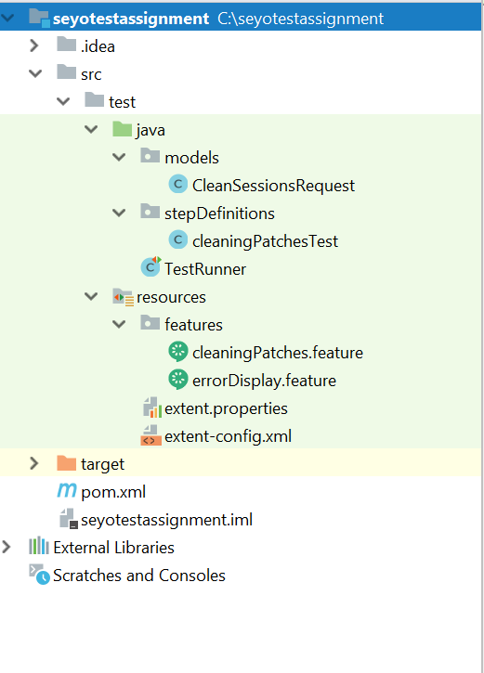484x673 pixels.
Task: Click the cleaningPatchesTest class icon
Action: (x=177, y=239)
